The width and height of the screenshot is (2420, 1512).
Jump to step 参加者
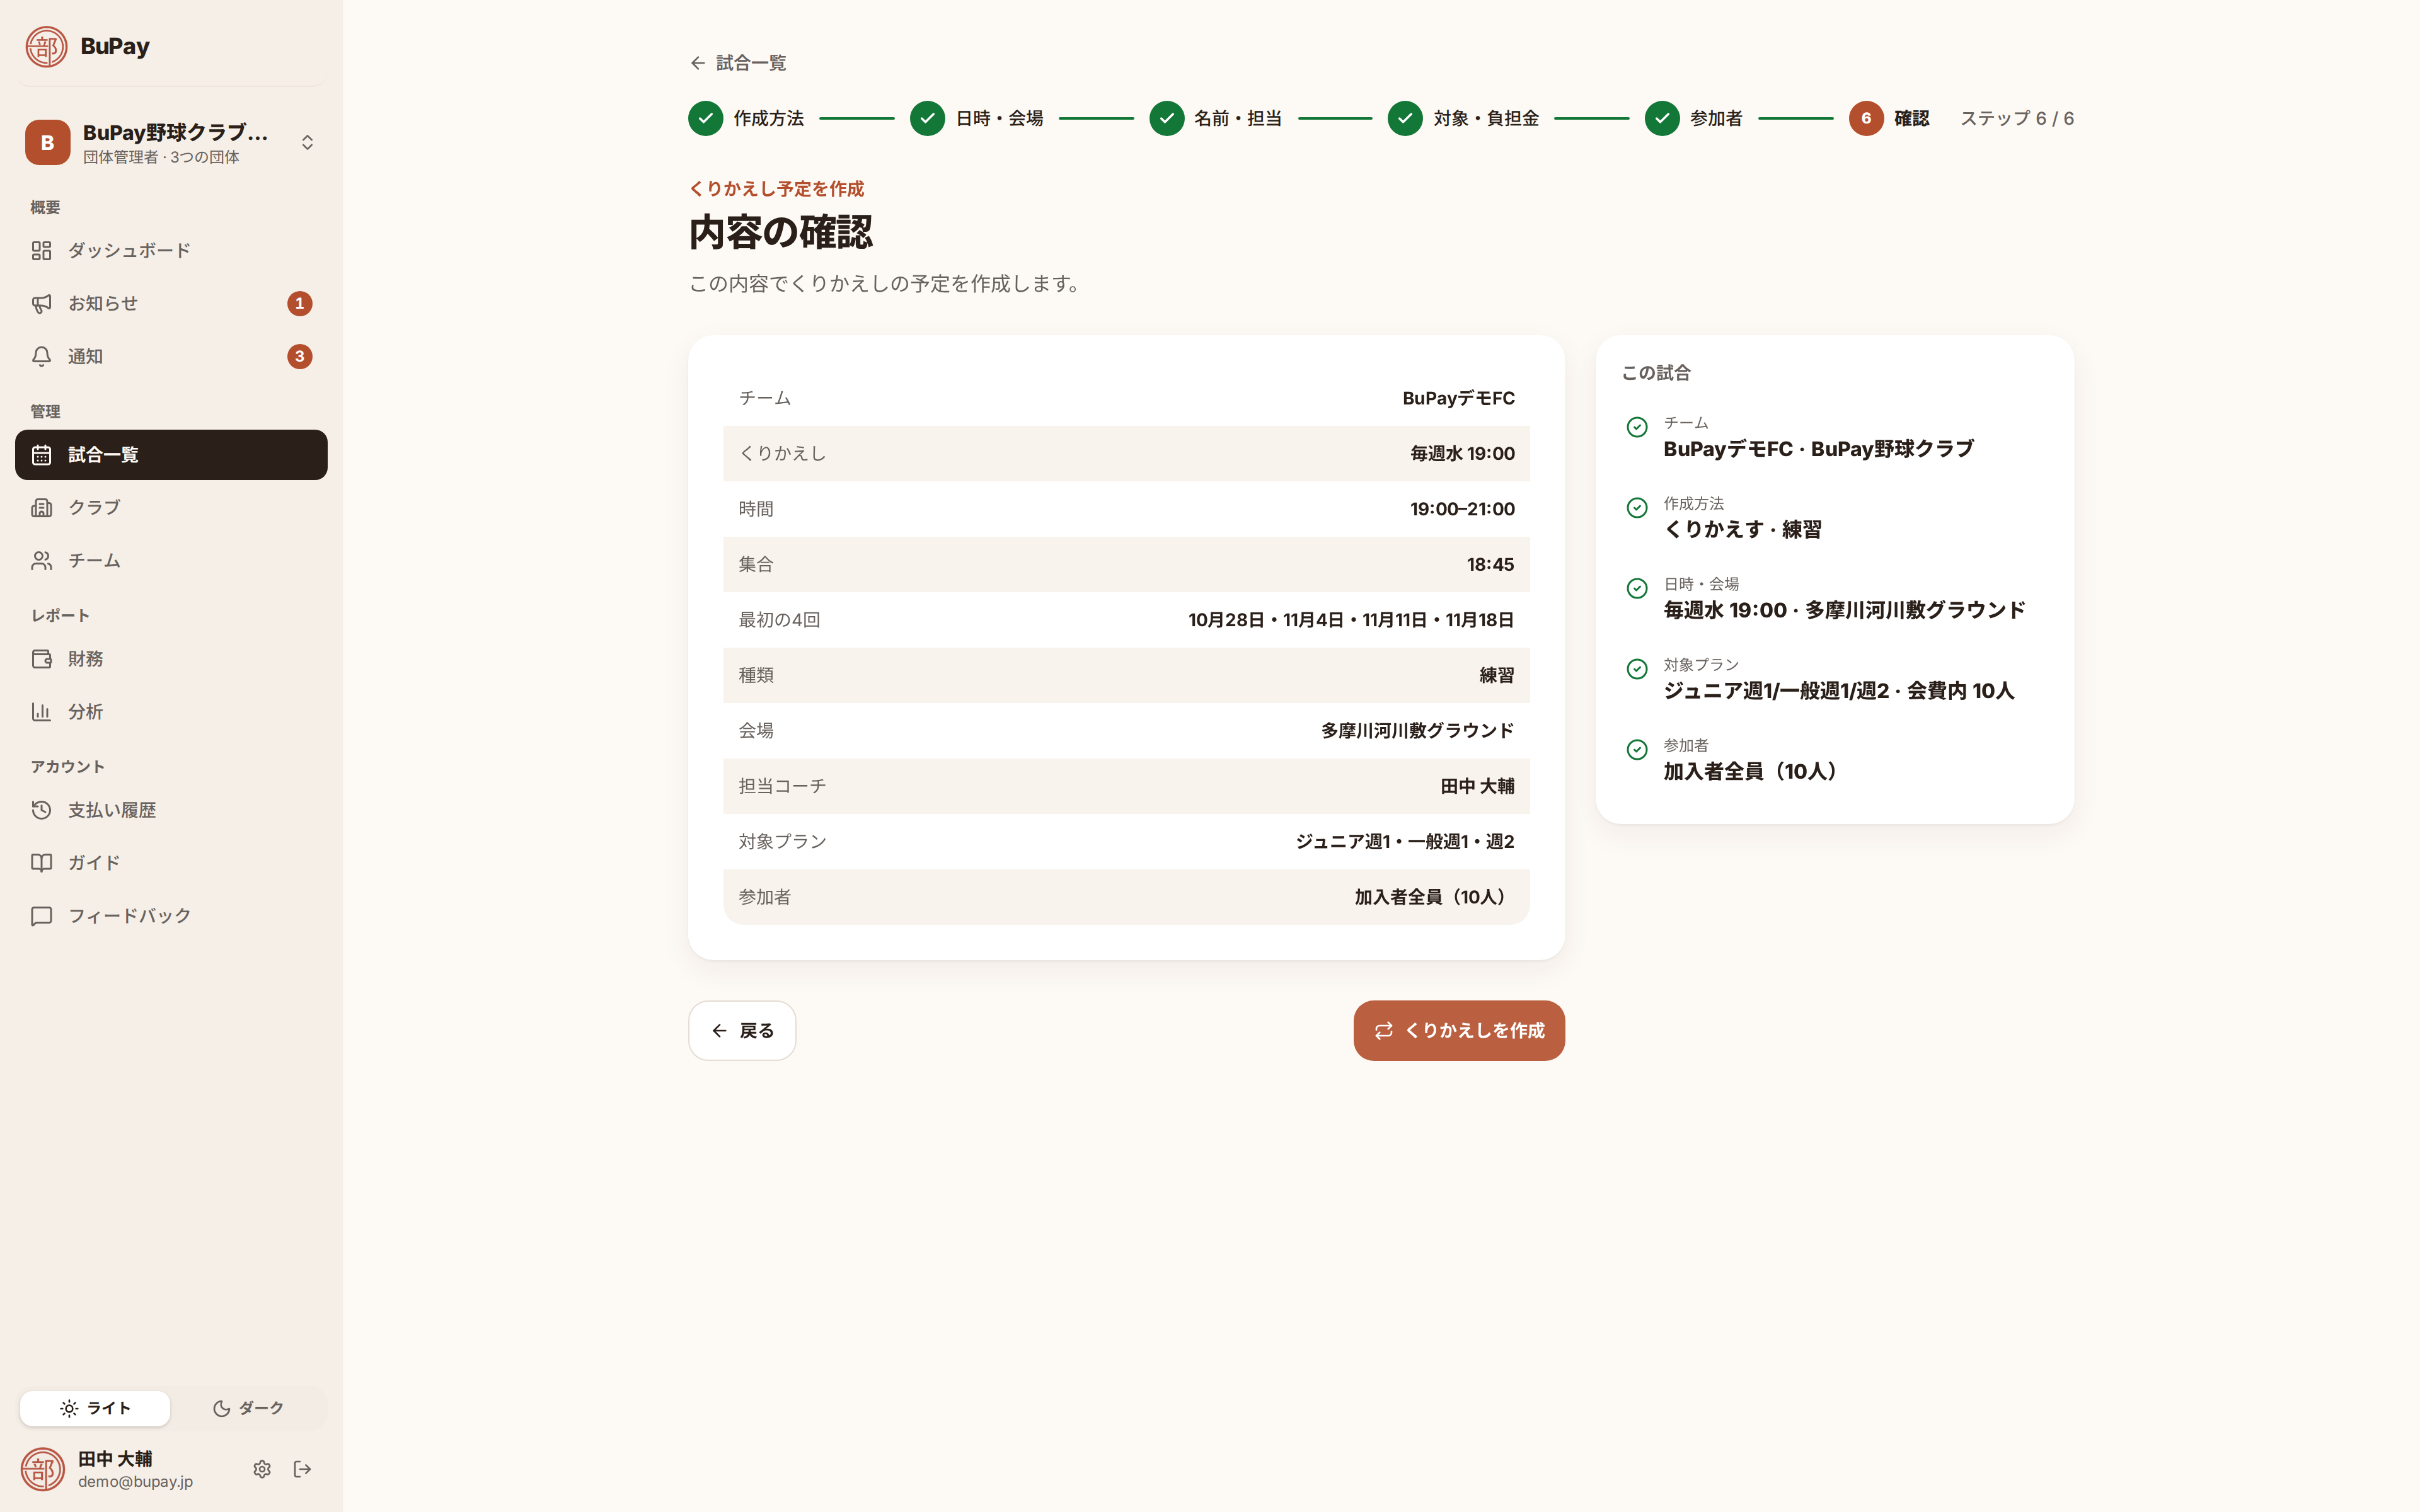tap(1694, 118)
